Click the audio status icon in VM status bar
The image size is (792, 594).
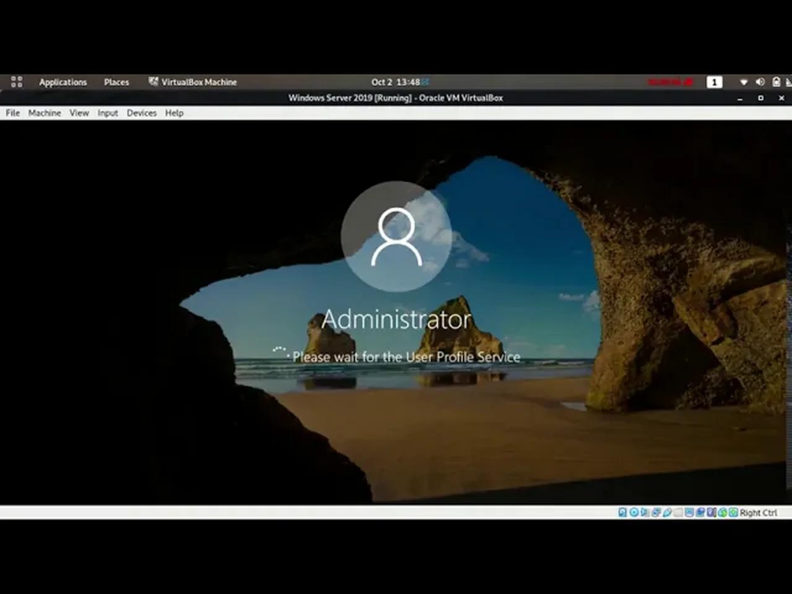pyautogui.click(x=643, y=512)
